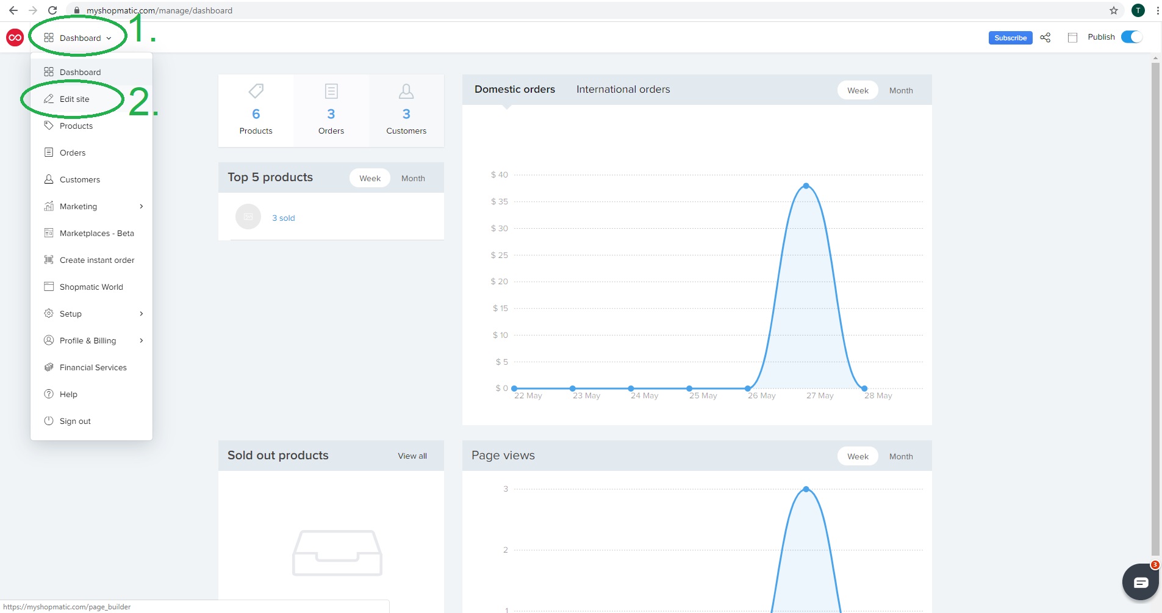The width and height of the screenshot is (1162, 613).
Task: Open Marketplaces - Beta menu item
Action: point(91,233)
